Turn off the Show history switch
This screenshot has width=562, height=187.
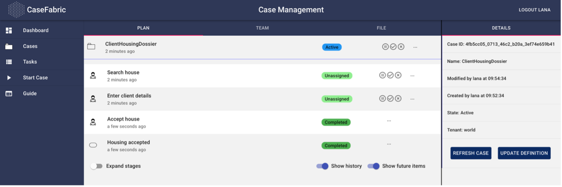pyautogui.click(x=323, y=166)
